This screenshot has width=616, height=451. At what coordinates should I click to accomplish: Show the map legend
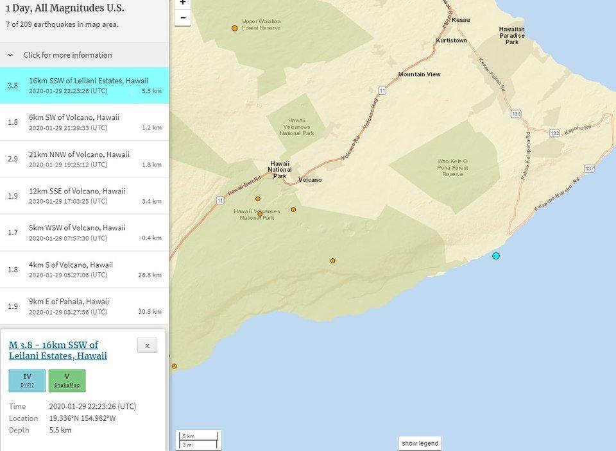pyautogui.click(x=420, y=443)
